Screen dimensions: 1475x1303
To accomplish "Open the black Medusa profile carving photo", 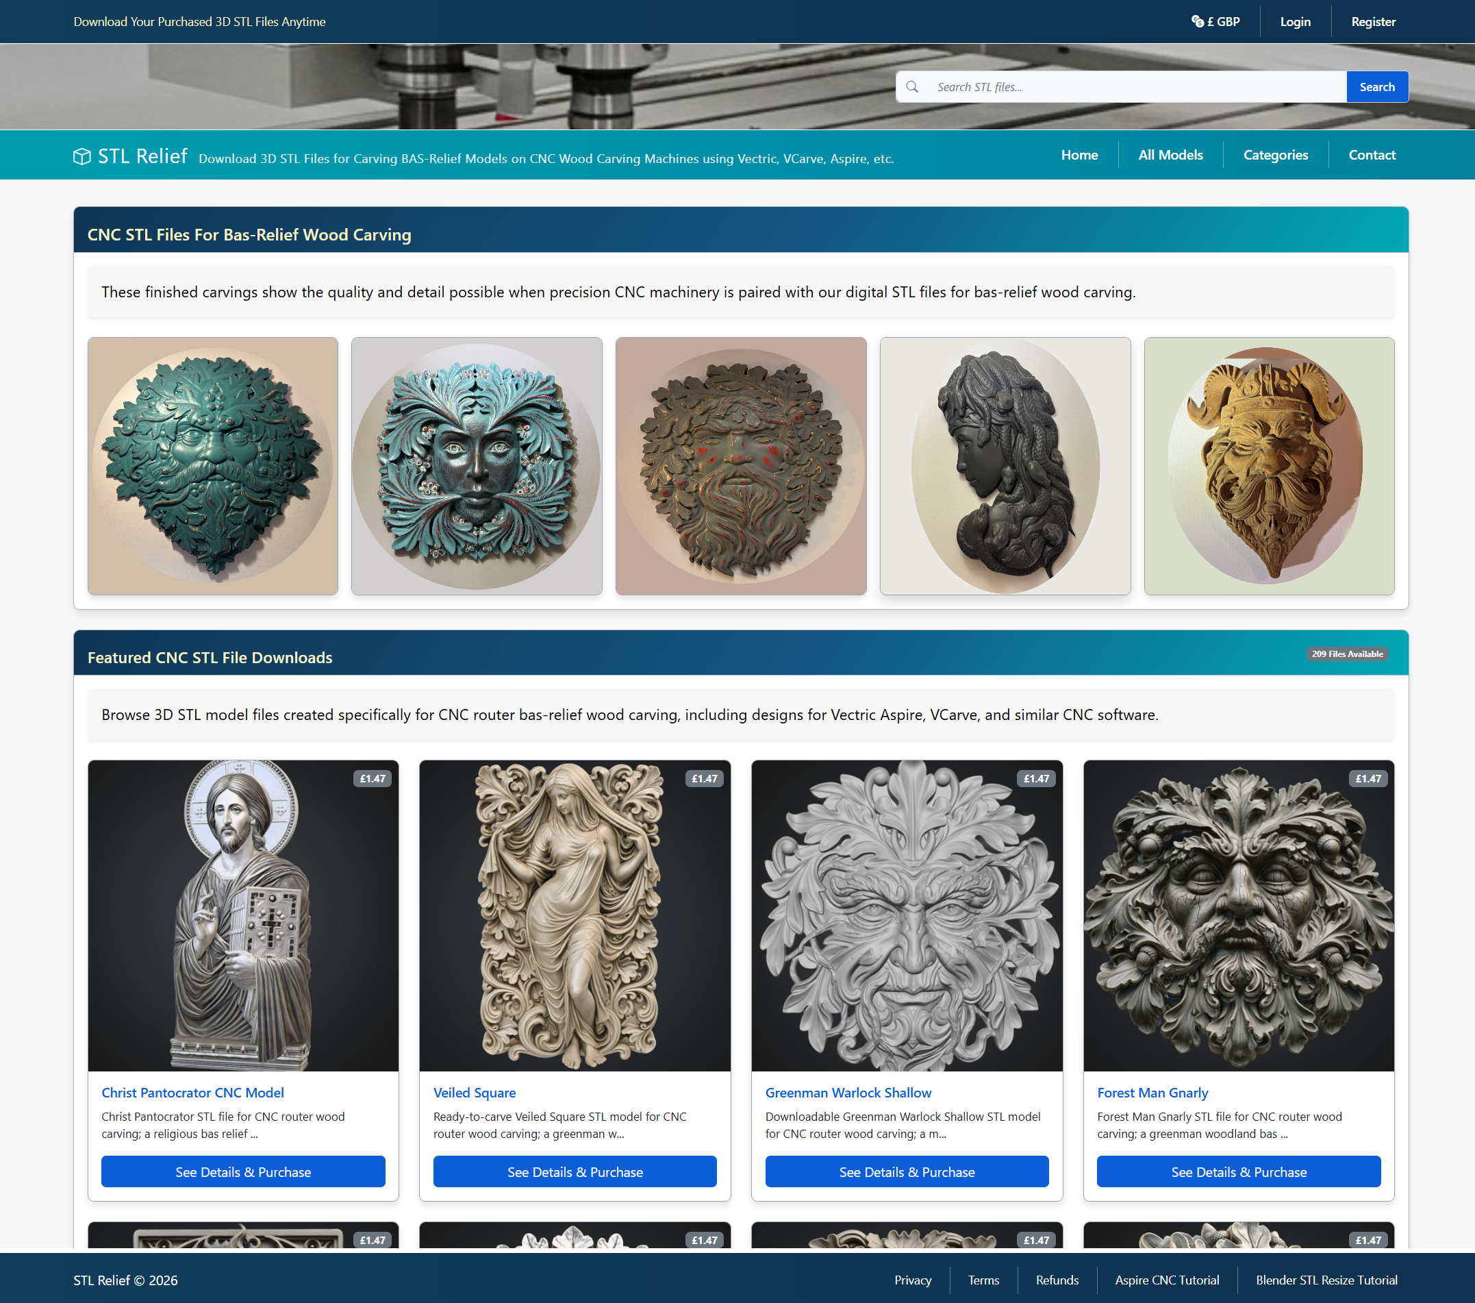I will coord(1005,467).
